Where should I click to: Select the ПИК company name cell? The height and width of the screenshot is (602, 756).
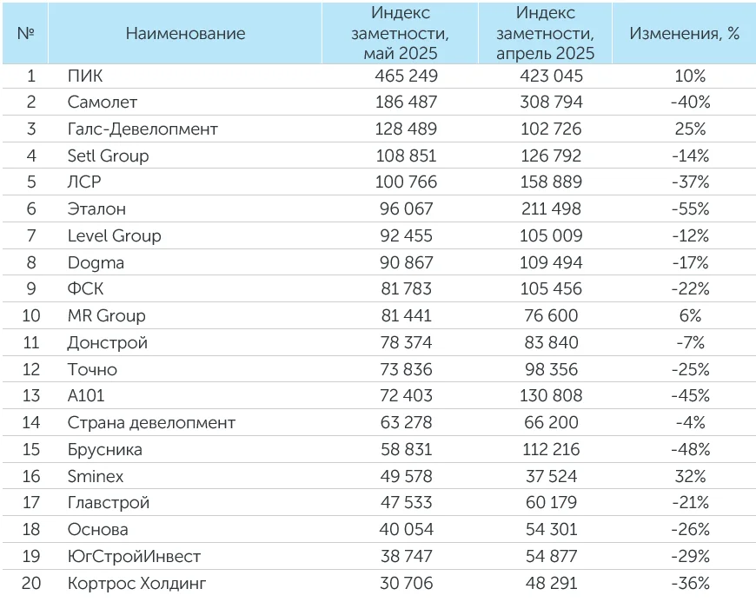pos(85,76)
